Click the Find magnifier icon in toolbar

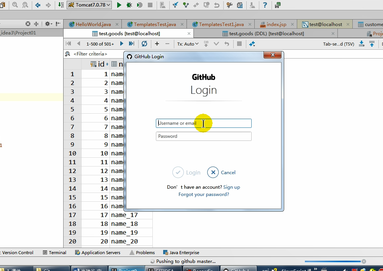(15, 5)
